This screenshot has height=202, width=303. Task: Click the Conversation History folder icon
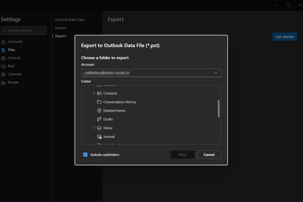coord(99,102)
